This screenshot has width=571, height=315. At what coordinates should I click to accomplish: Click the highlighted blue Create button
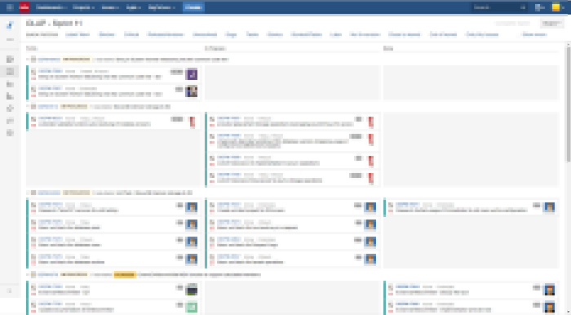(193, 7)
